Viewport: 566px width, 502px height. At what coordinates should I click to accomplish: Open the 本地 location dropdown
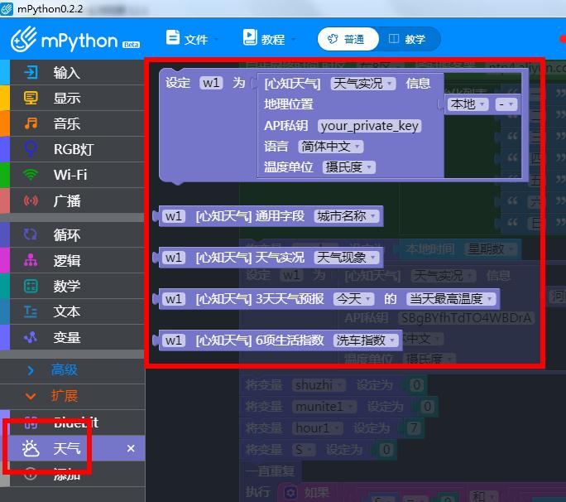(x=468, y=104)
